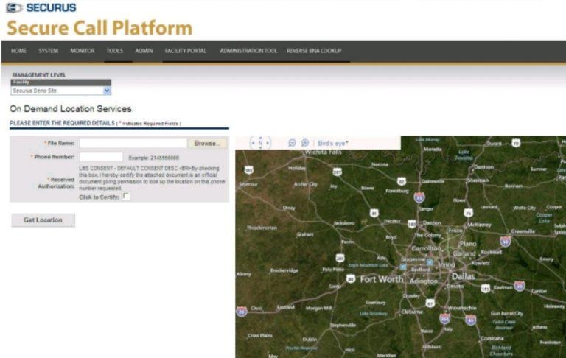
Task: Pan map right with compass arrow
Action: (268, 143)
